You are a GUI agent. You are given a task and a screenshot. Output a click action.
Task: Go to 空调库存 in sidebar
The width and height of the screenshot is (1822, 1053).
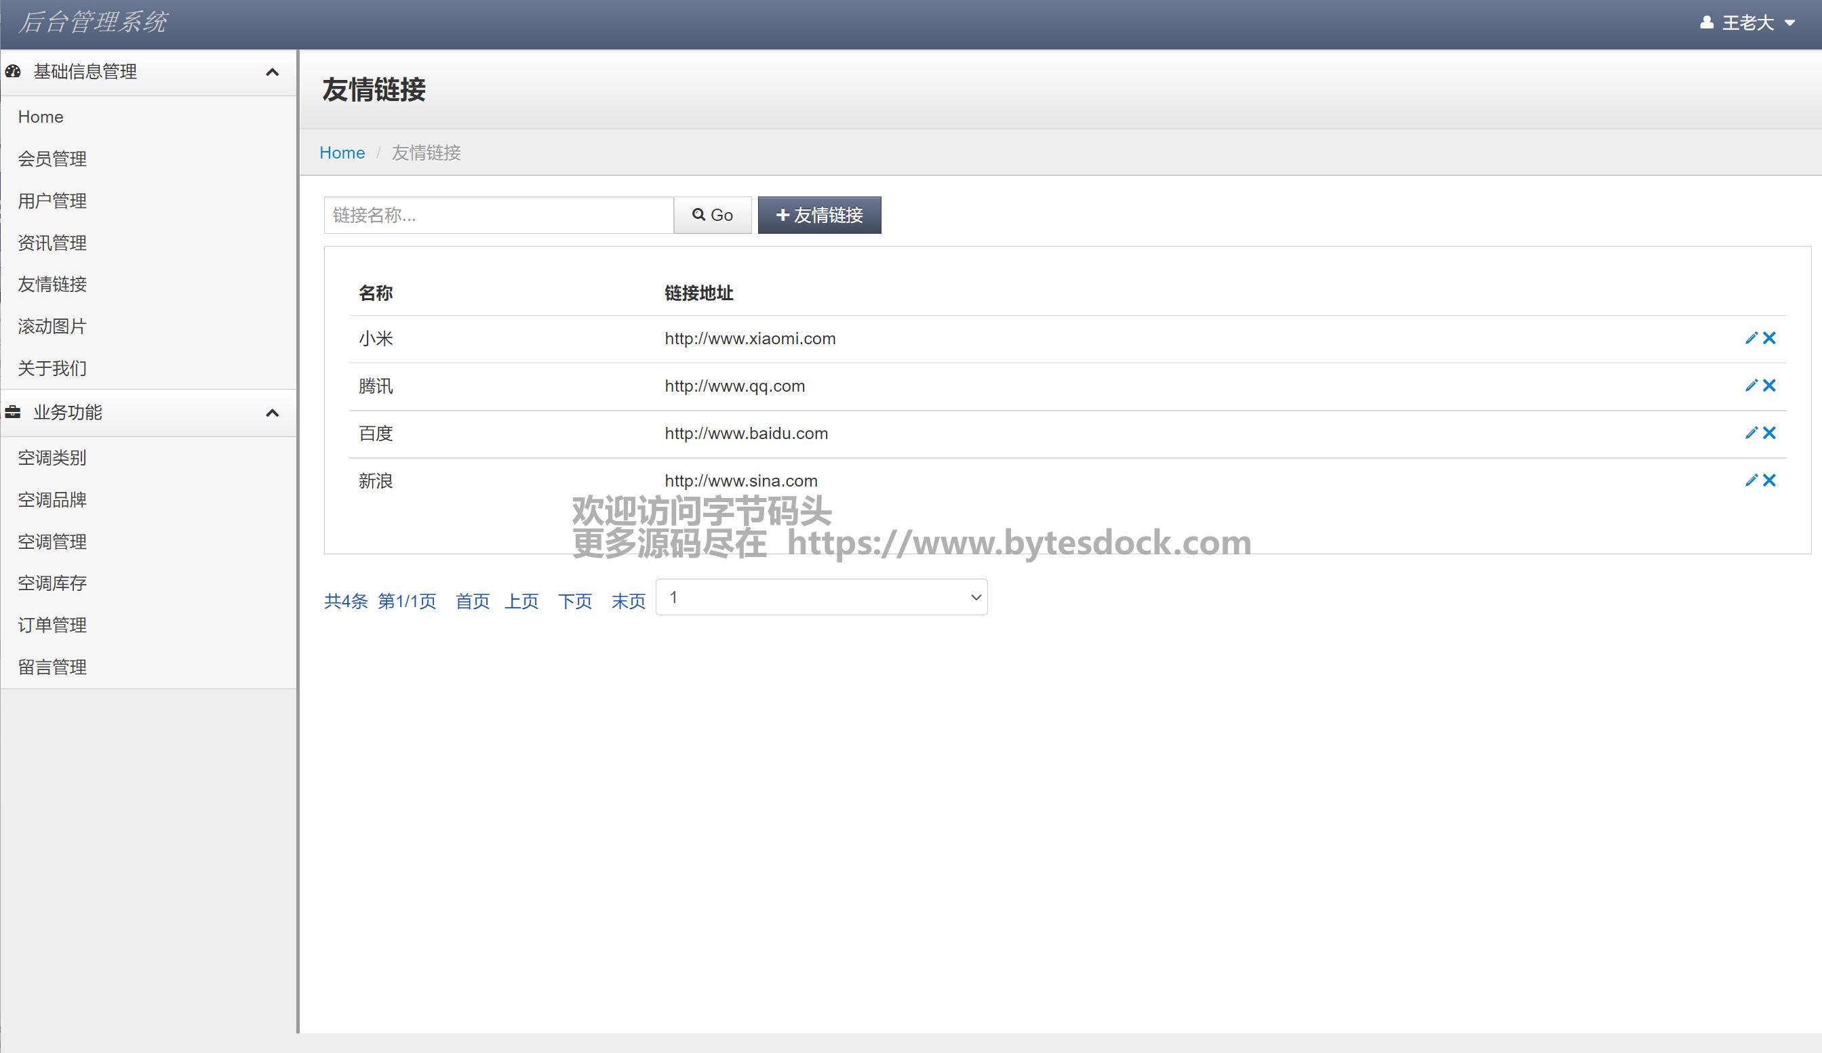[52, 583]
